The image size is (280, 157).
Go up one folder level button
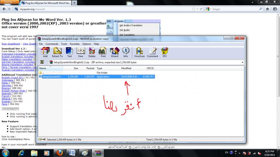click(x=42, y=62)
